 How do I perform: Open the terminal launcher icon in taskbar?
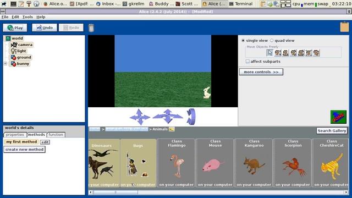(x=13, y=4)
